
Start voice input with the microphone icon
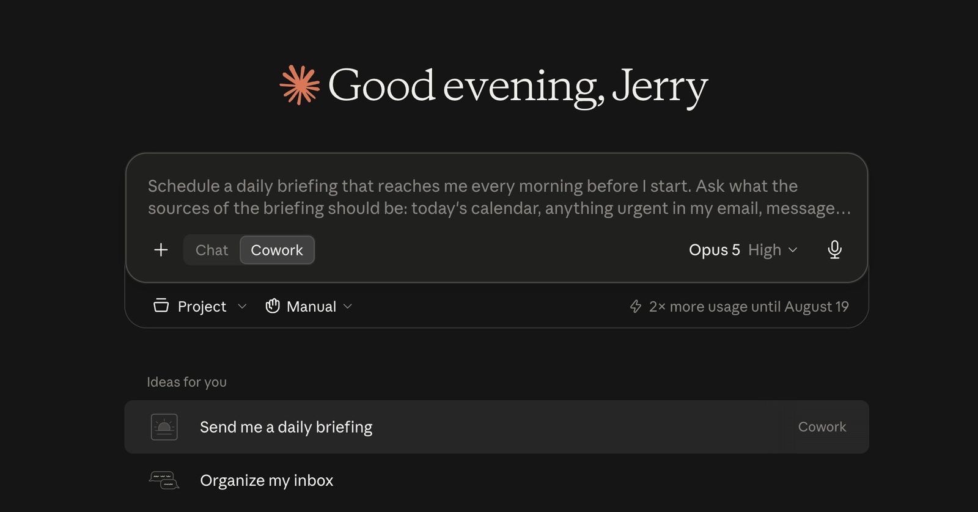[x=834, y=250]
